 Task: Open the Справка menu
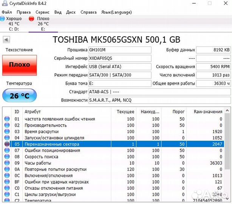[88, 12]
